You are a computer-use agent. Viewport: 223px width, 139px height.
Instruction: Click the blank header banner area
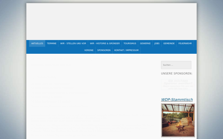coord(111,21)
